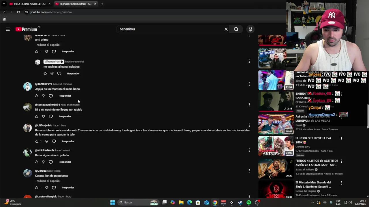Open options menu on bananirou's reply

pyautogui.click(x=249, y=61)
